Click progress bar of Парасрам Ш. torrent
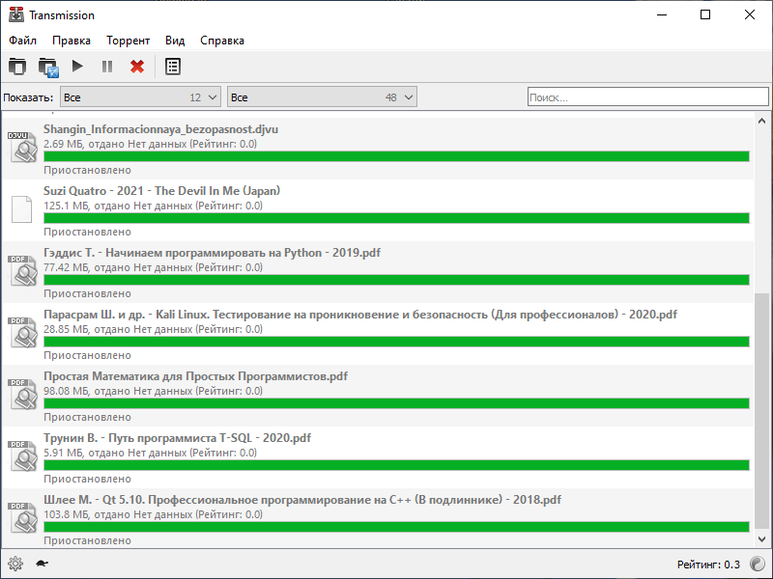This screenshot has width=773, height=579. click(396, 342)
